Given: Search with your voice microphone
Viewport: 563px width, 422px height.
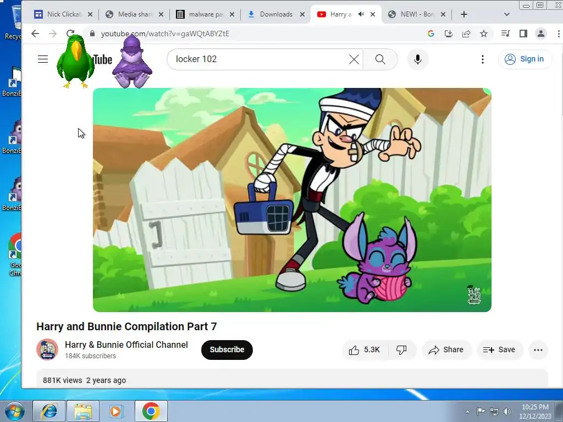Looking at the screenshot, I should 417,59.
